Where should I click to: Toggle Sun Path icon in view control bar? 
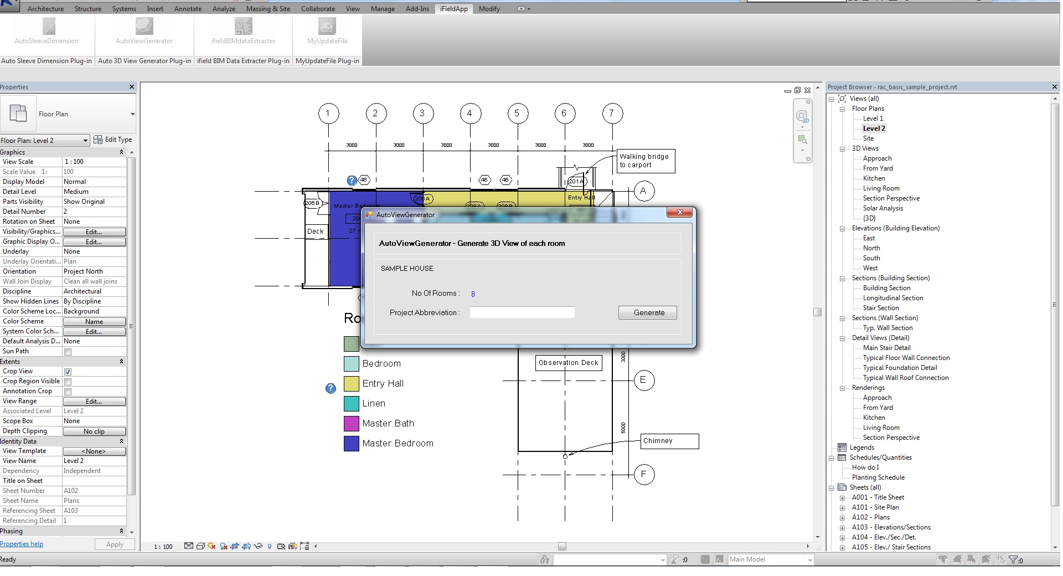tap(211, 546)
